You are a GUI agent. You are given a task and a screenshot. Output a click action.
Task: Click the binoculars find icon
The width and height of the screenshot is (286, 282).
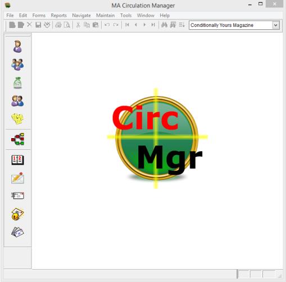164,25
